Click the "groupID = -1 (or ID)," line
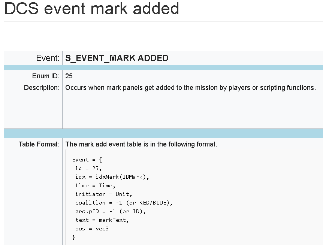This screenshot has height=245, width=323. pyautogui.click(x=110, y=211)
